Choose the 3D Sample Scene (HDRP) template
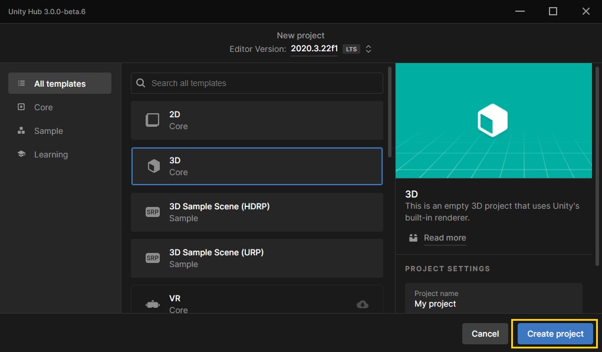 257,212
